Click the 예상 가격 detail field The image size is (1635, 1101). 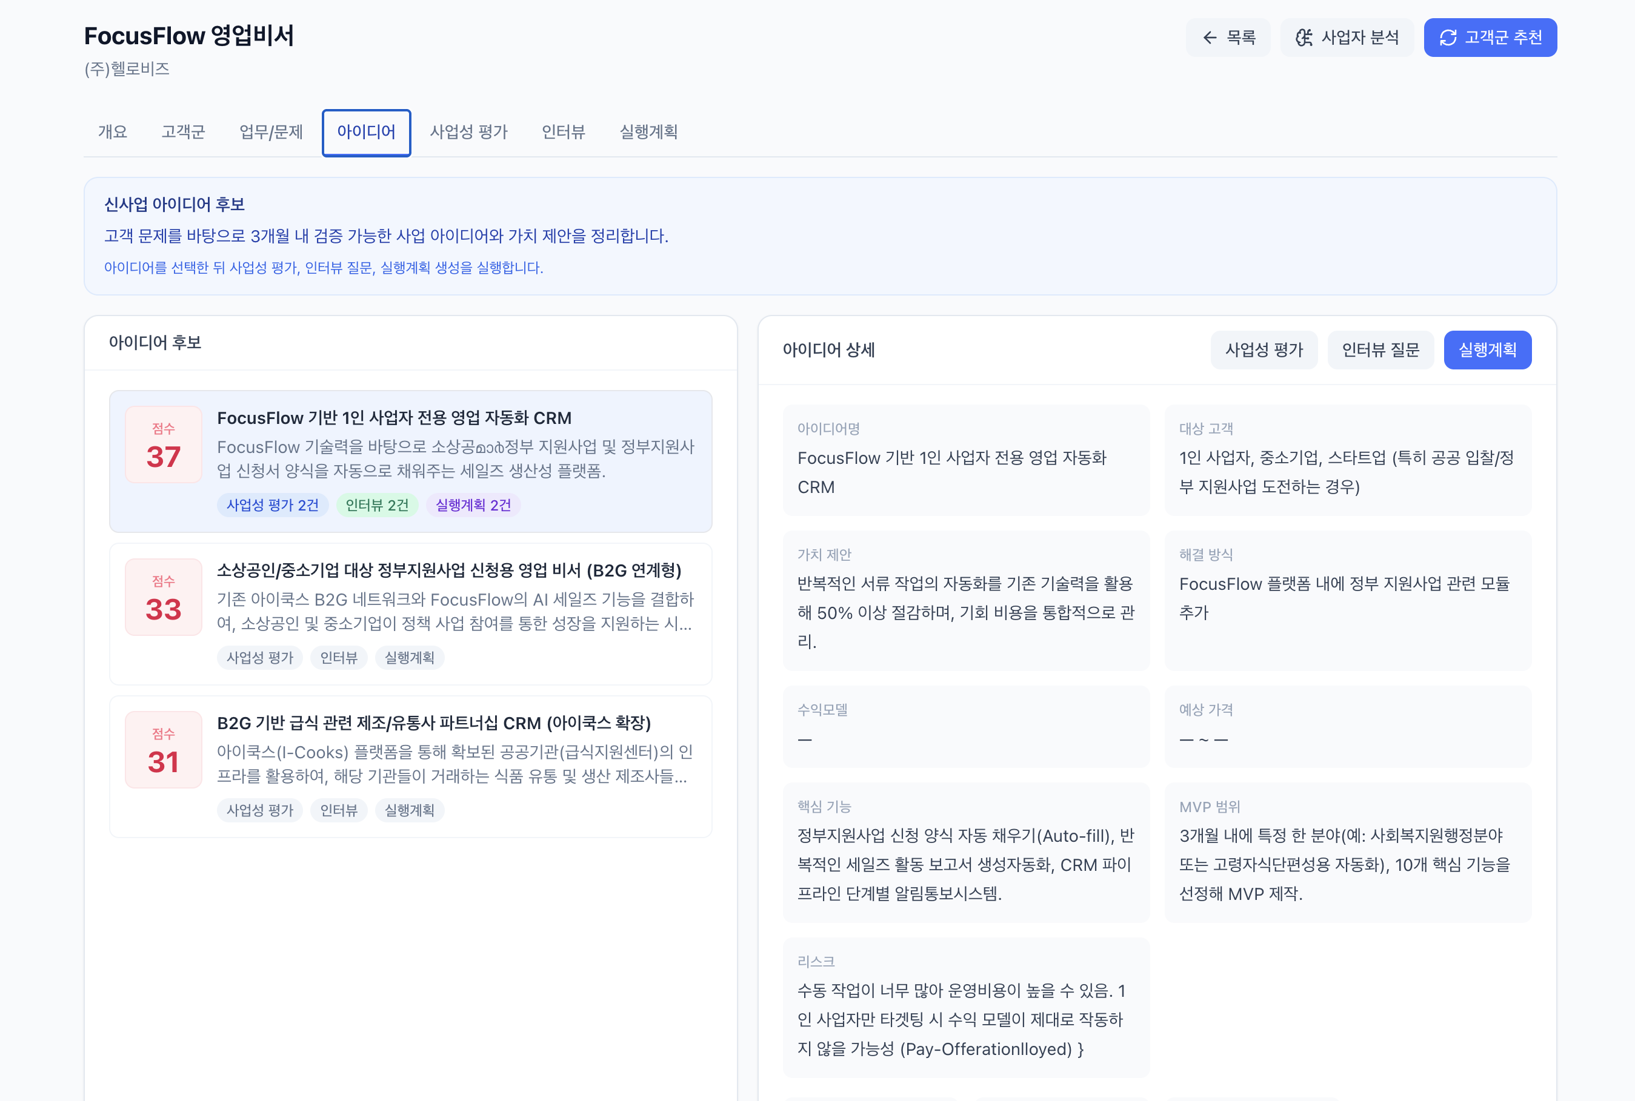[x=1348, y=727]
